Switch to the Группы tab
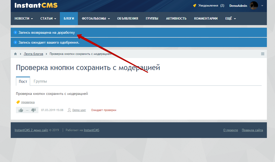The height and width of the screenshot is (162, 275). coord(40,81)
